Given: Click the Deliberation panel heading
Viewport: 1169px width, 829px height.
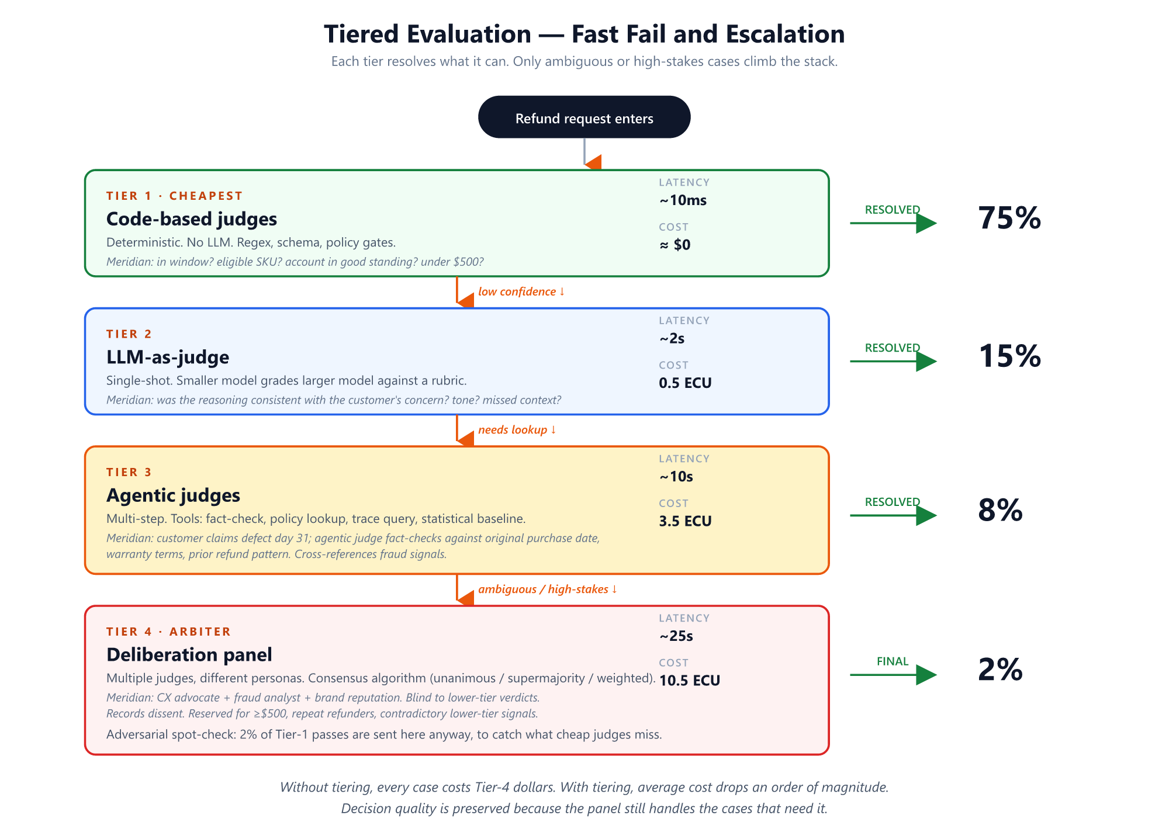Looking at the screenshot, I should pyautogui.click(x=189, y=654).
